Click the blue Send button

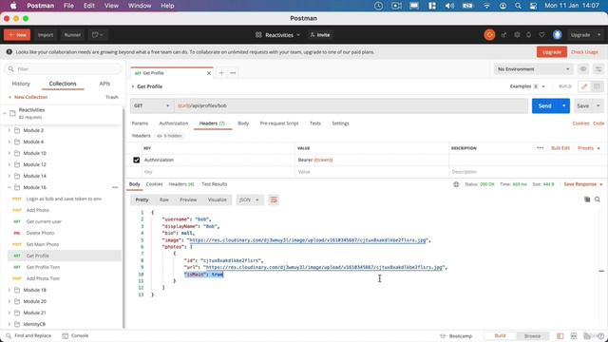click(x=544, y=105)
